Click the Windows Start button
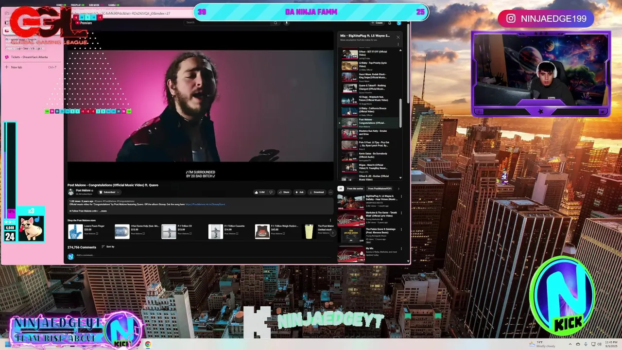Image resolution: width=622 pixels, height=350 pixels. point(7,344)
